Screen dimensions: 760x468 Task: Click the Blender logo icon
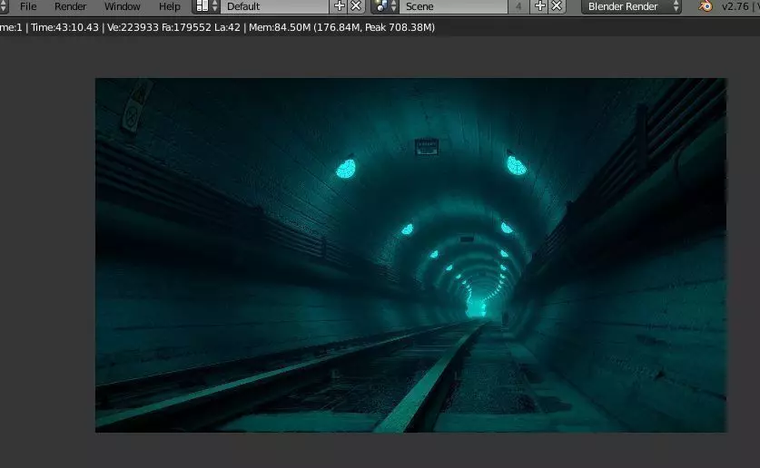706,6
